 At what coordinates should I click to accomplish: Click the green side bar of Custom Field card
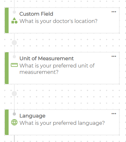(7, 20)
